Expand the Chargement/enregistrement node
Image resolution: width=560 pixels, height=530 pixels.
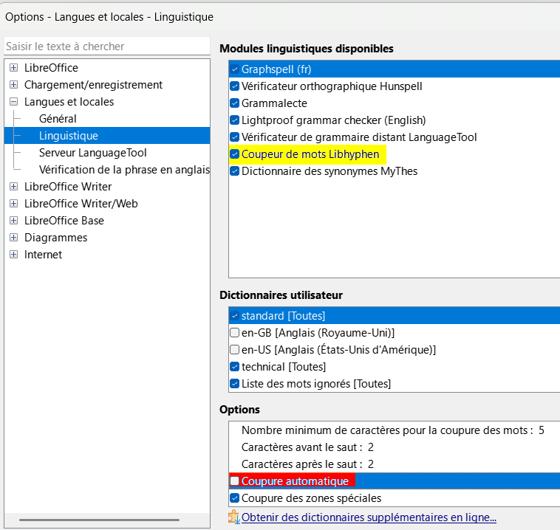click(13, 85)
